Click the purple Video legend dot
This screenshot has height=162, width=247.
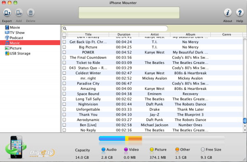click(x=126, y=149)
